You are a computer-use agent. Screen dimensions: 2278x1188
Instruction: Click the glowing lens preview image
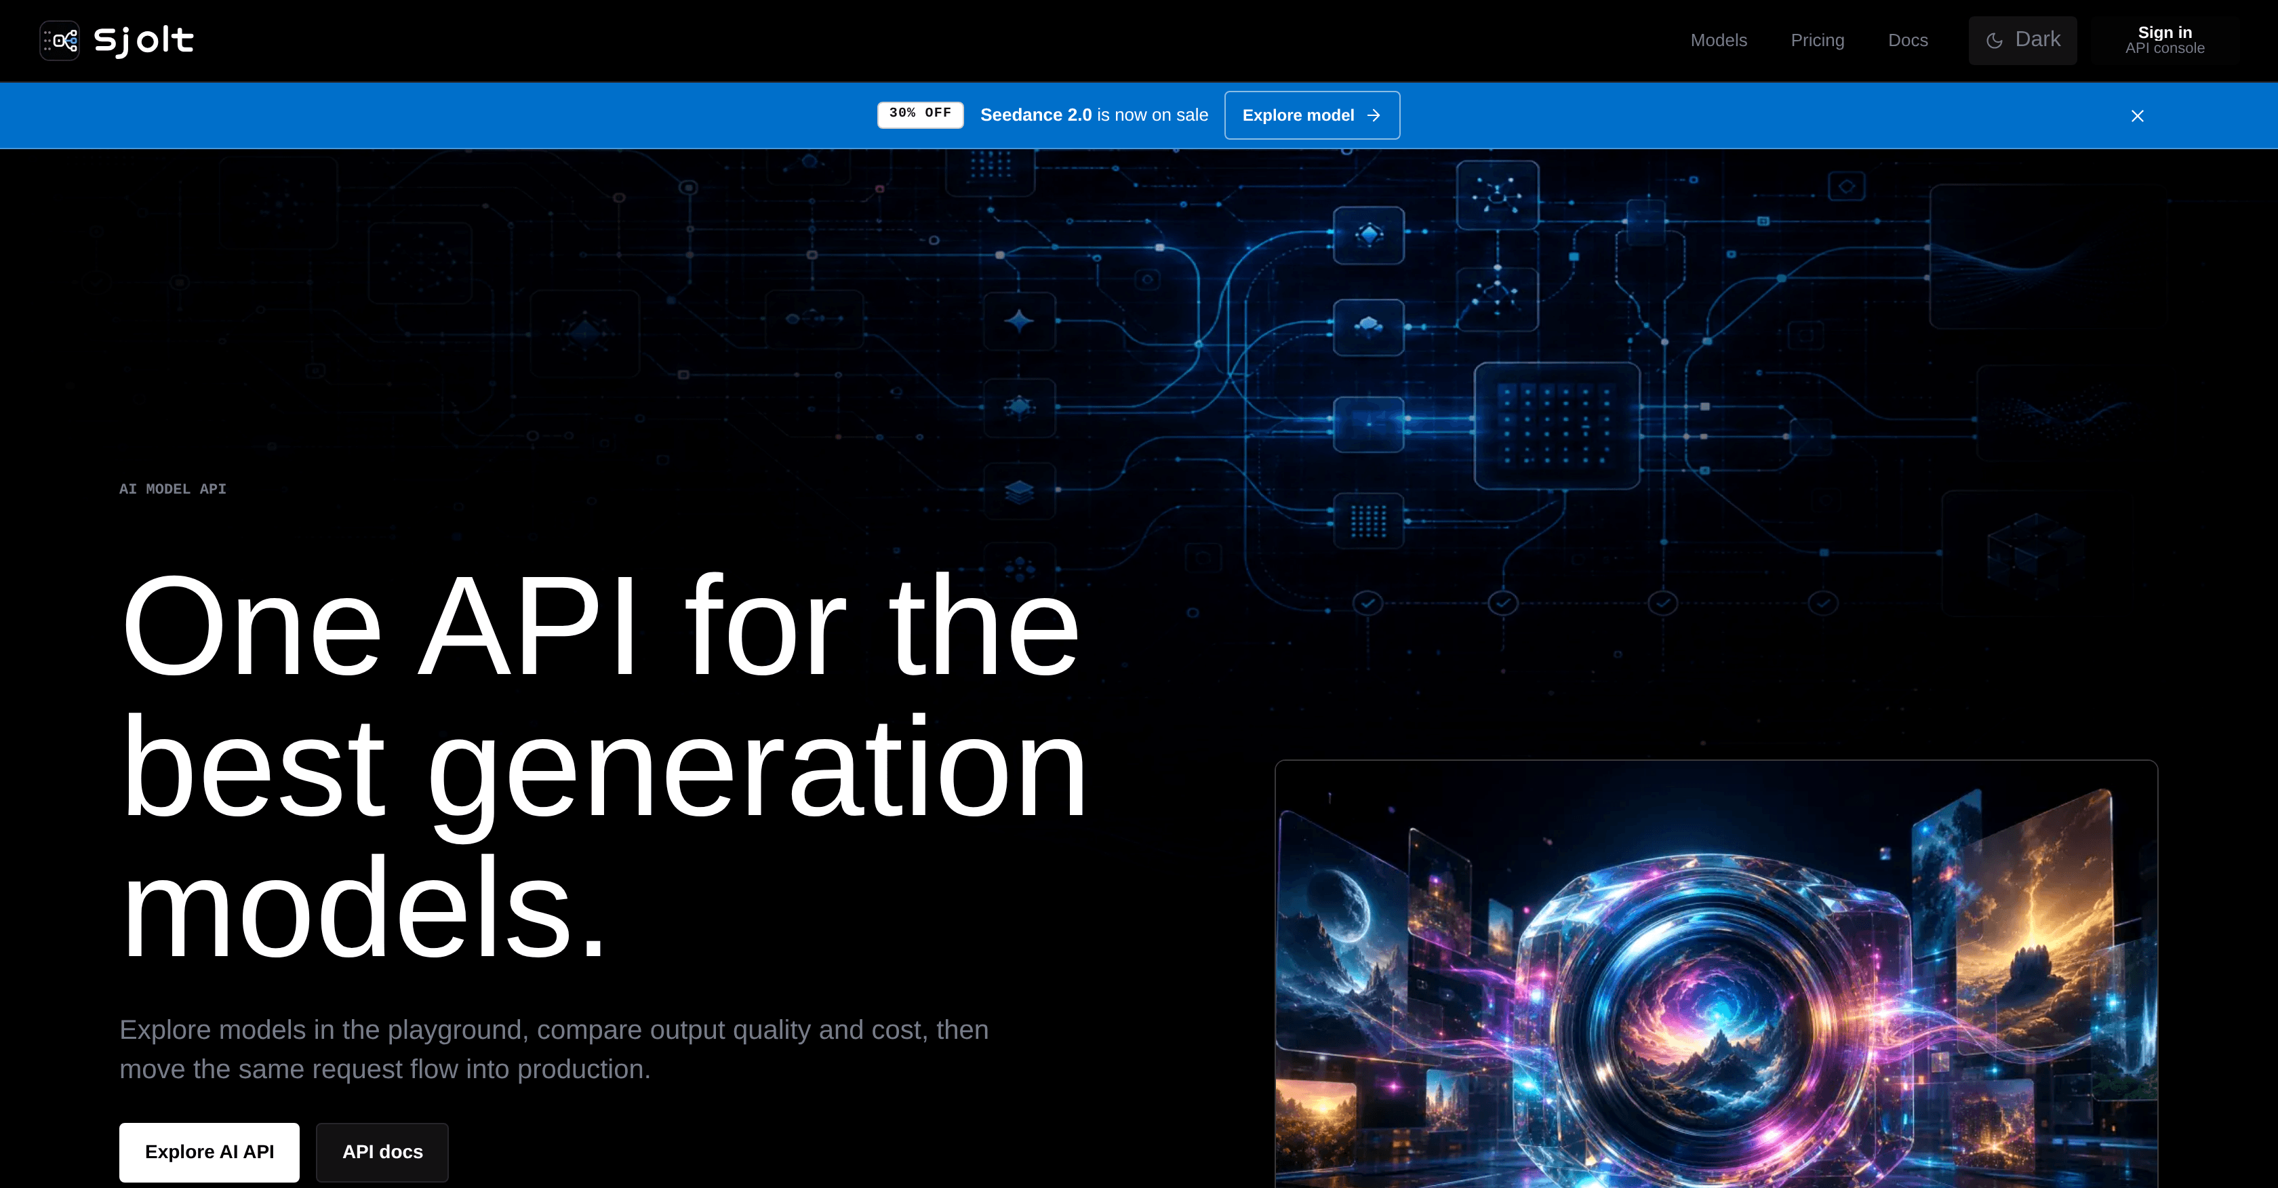tap(1715, 974)
